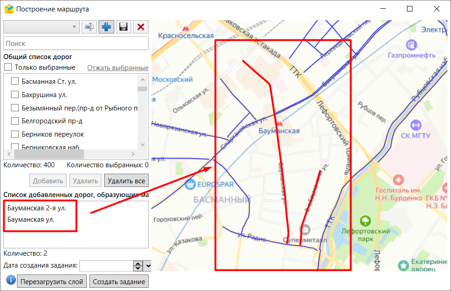Select Бауманская 2-я ул. in added roads

[37, 208]
